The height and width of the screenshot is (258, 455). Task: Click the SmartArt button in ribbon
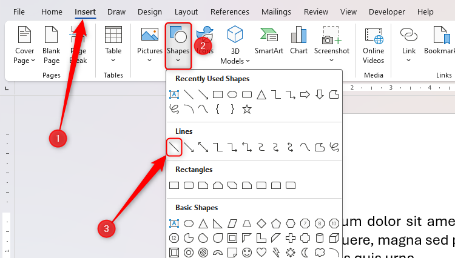[269, 41]
